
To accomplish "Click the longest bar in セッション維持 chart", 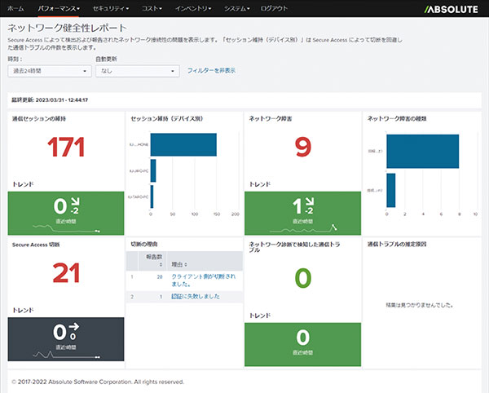I will [183, 144].
